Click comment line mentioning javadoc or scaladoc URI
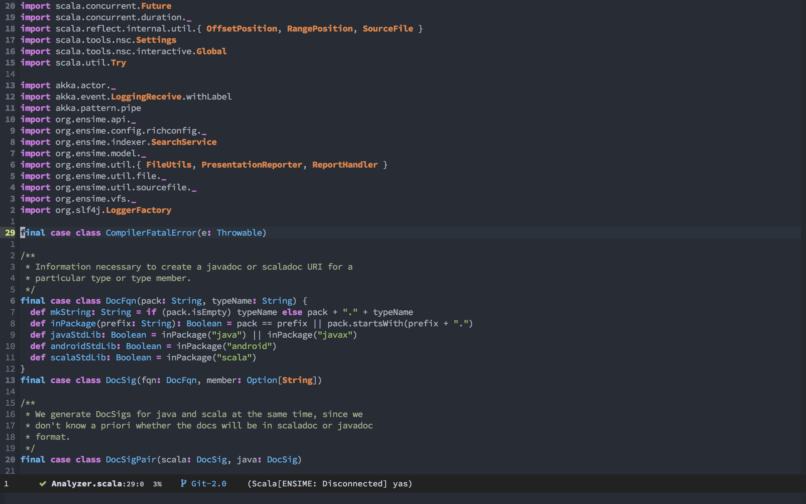Image resolution: width=806 pixels, height=504 pixels. point(189,267)
